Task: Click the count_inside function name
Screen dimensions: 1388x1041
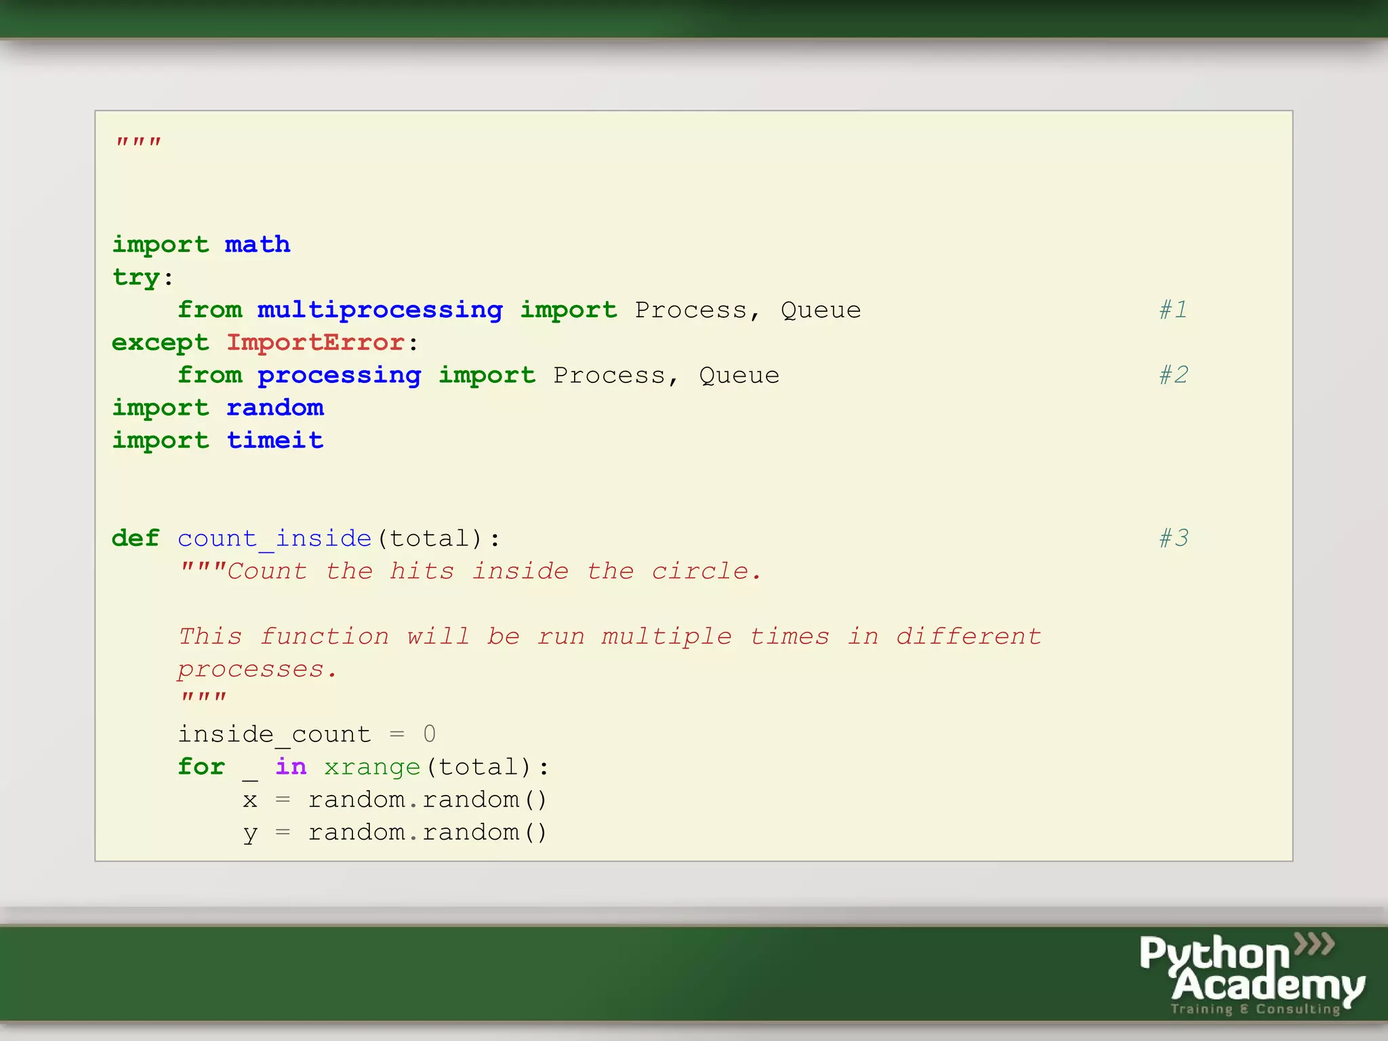Action: (x=274, y=538)
